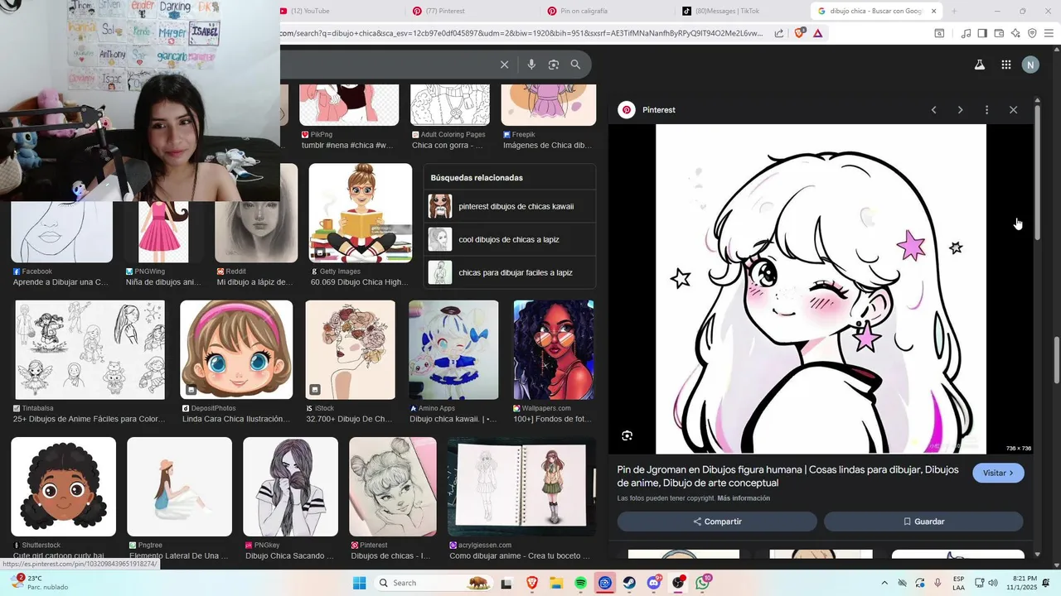Open the Brave Wallet icon

pyautogui.click(x=999, y=33)
